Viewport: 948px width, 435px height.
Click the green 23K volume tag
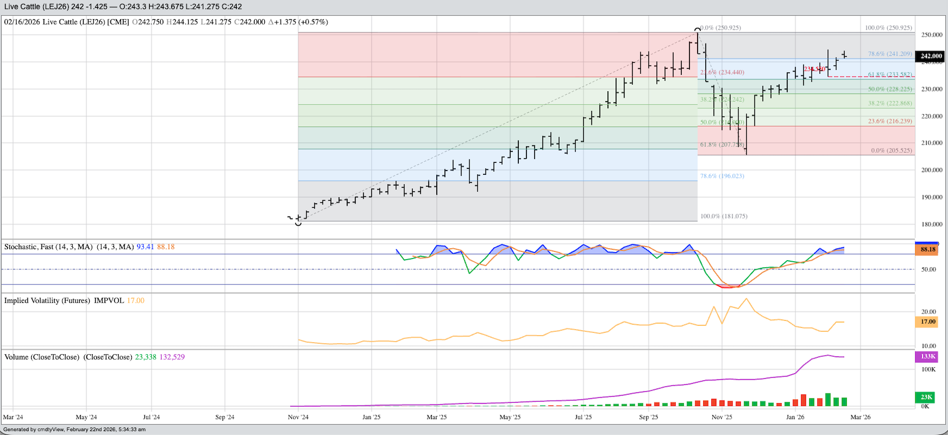pos(926,397)
